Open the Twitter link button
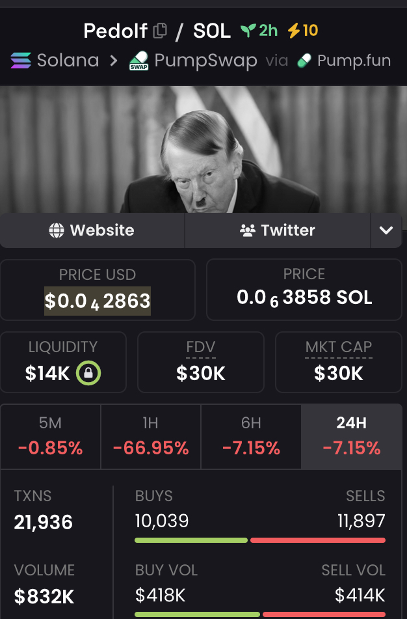The image size is (407, 619). pos(278,230)
